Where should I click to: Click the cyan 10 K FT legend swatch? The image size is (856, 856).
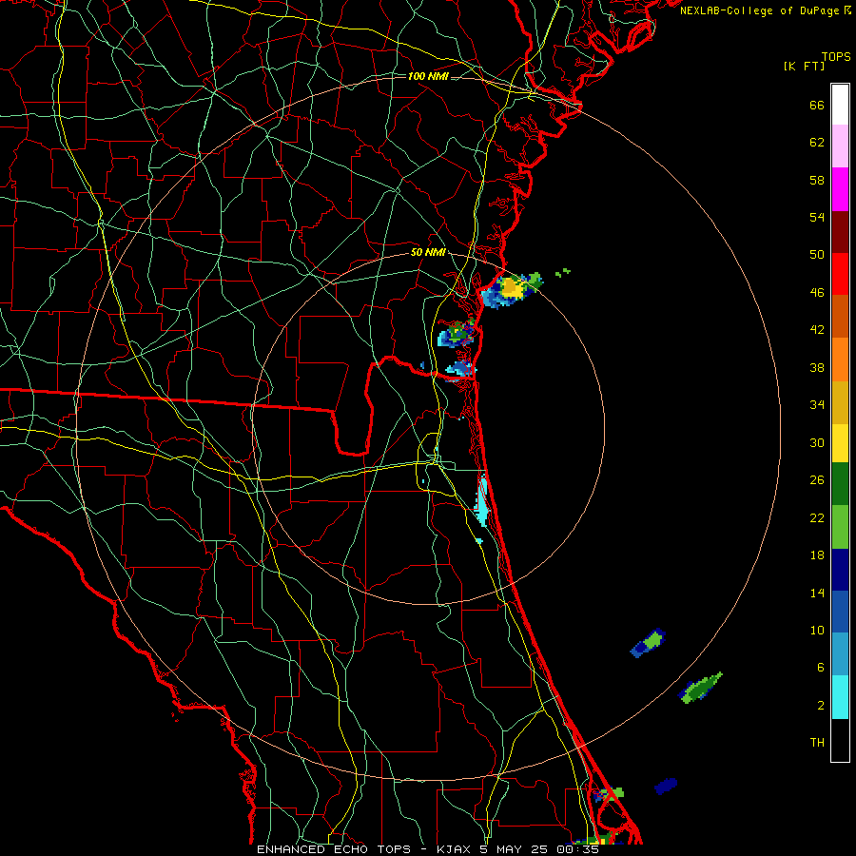(x=840, y=697)
